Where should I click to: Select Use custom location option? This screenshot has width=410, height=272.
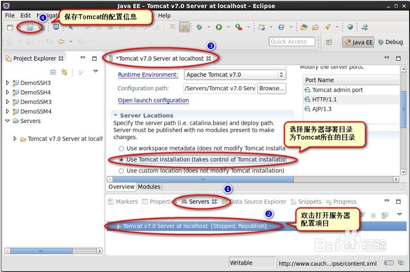point(121,171)
